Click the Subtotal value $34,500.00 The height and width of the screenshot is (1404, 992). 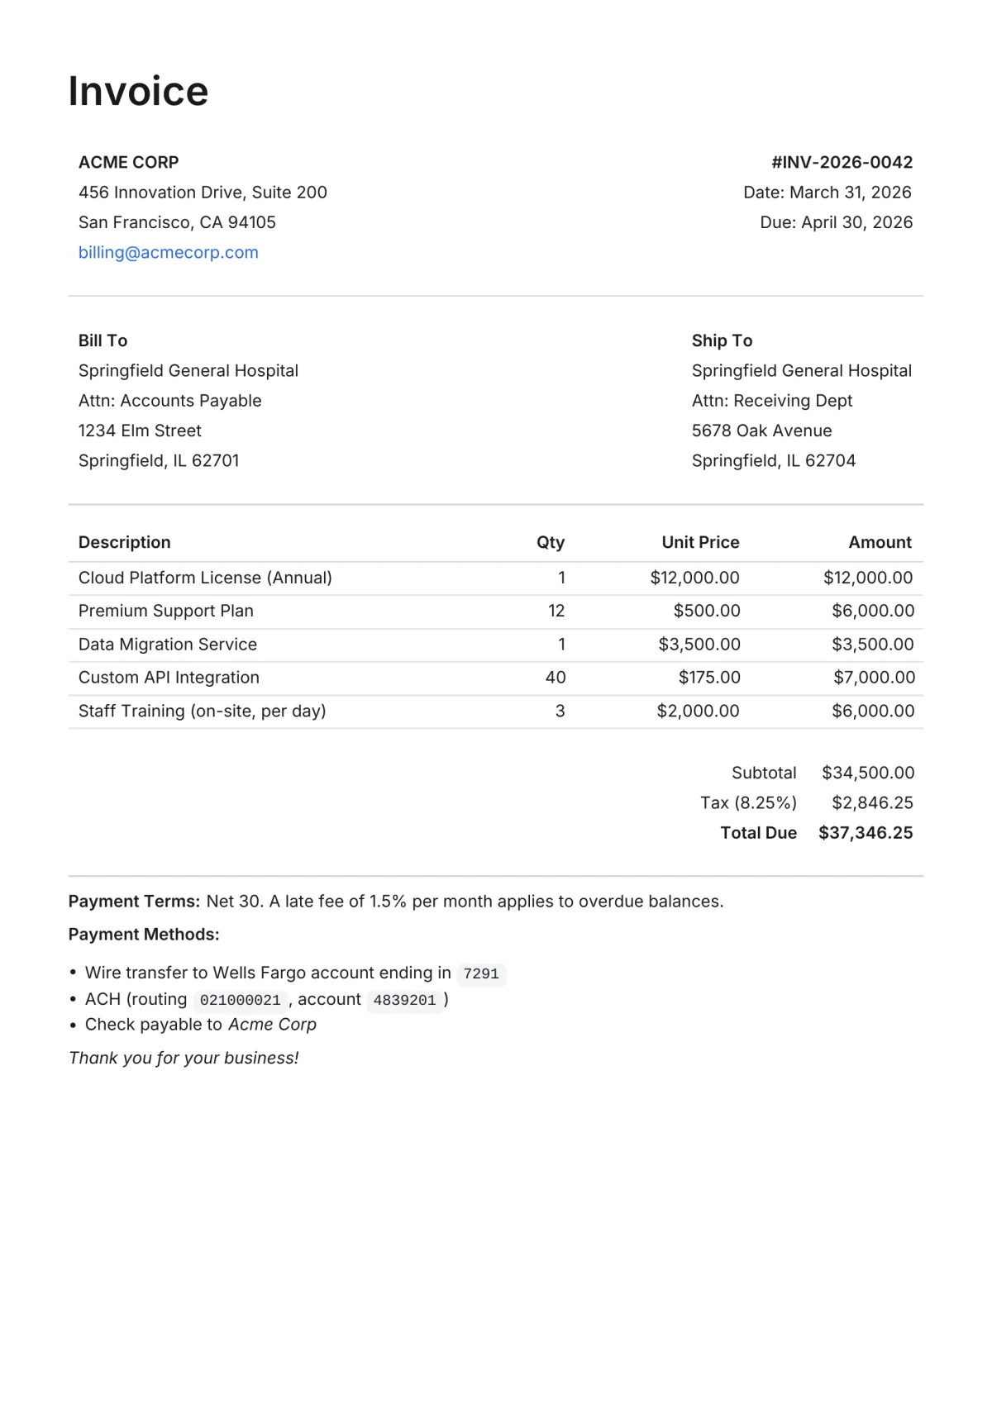click(x=868, y=773)
